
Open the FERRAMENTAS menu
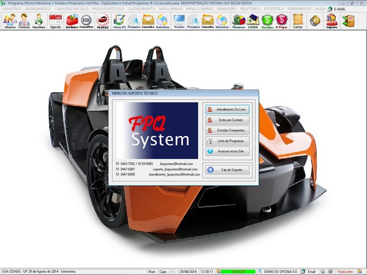pos(300,9)
